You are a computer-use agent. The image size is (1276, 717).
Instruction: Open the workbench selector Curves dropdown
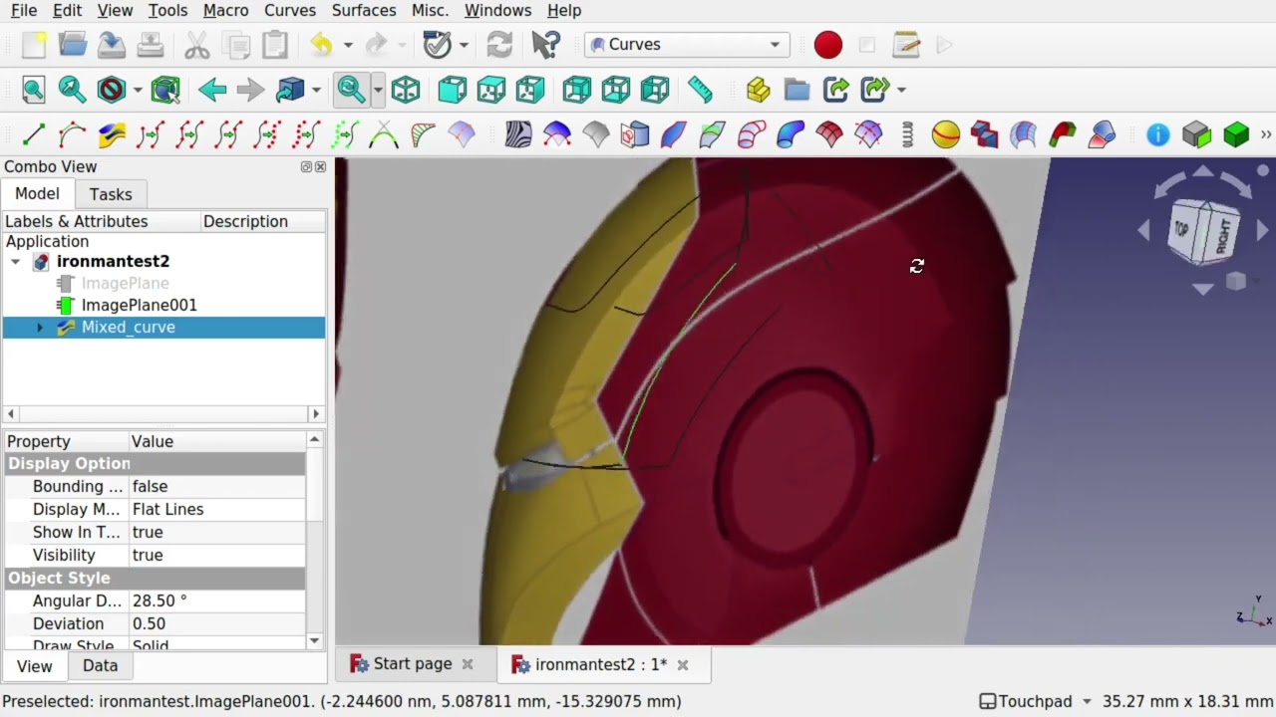tap(688, 45)
